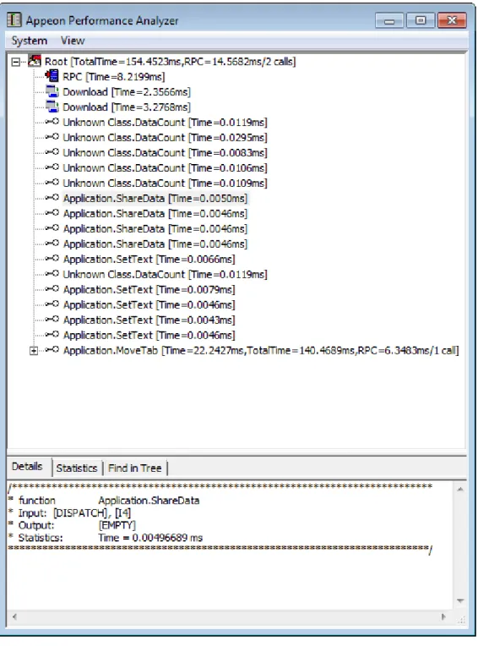Viewport: 478px width, 646px height.
Task: Select Root TotalTime=154.4523ms row
Action: click(171, 62)
